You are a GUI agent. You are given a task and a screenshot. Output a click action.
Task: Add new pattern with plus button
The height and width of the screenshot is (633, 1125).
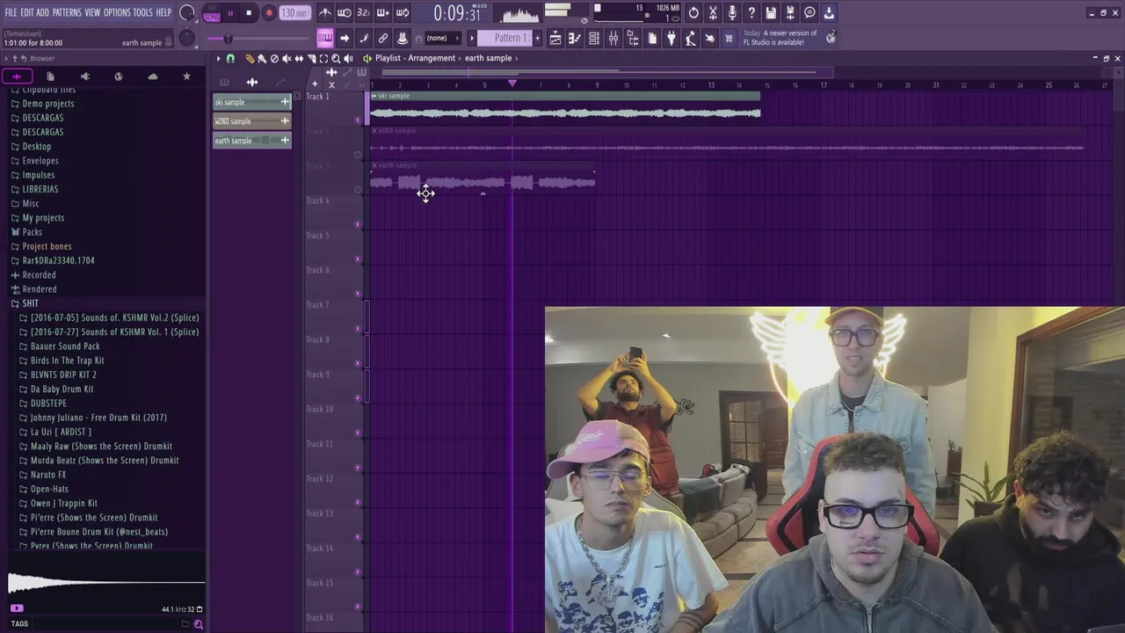click(x=536, y=38)
